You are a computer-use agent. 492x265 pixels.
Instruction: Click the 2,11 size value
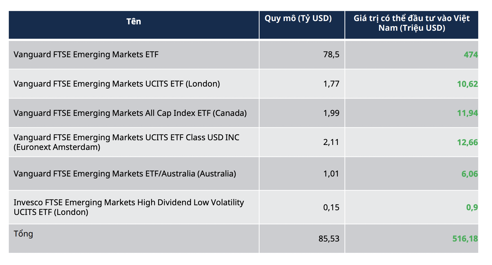[x=331, y=142]
